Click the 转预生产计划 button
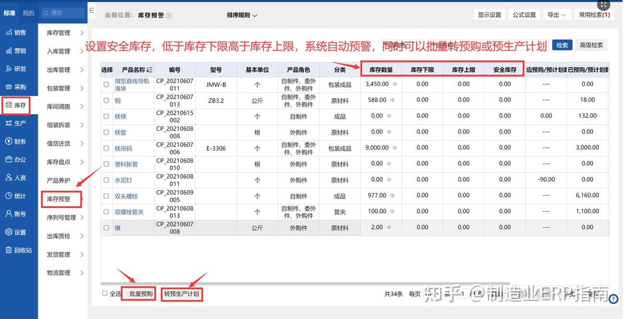Image resolution: width=625 pixels, height=319 pixels. [182, 294]
